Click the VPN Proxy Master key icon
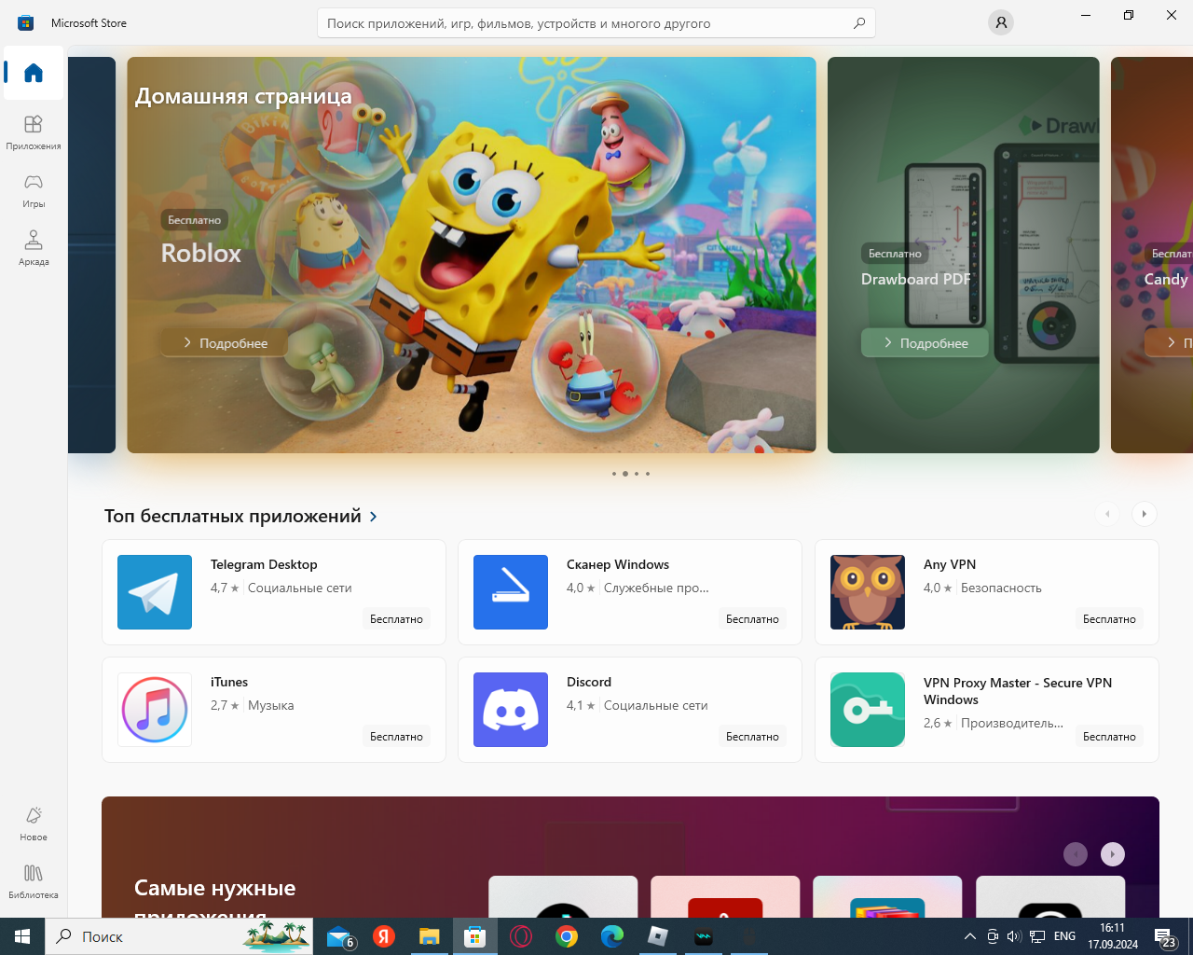Viewport: 1193px width, 955px height. pos(868,710)
